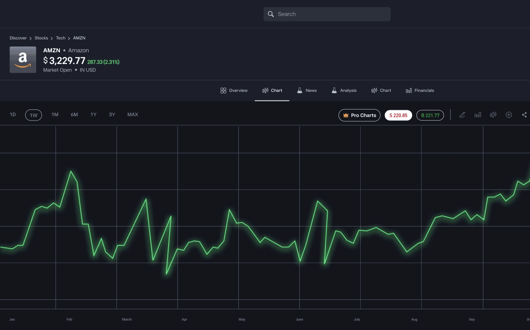
Task: Select the pencil drawing tool icon
Action: 462,115
